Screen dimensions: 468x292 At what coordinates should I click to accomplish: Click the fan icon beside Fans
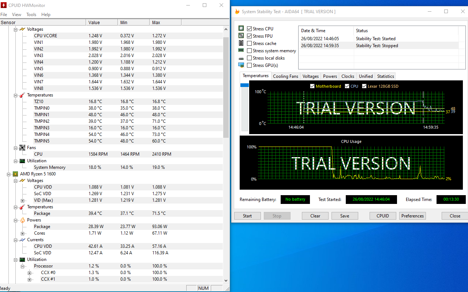(x=22, y=148)
